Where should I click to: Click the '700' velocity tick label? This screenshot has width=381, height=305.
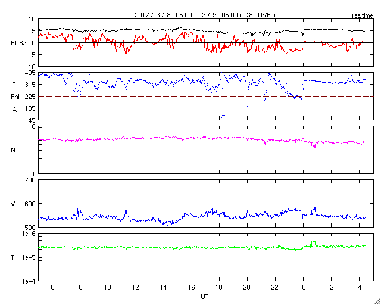point(30,180)
